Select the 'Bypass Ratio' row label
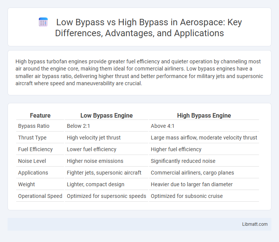This screenshot has height=242, width=279. pos(34,126)
